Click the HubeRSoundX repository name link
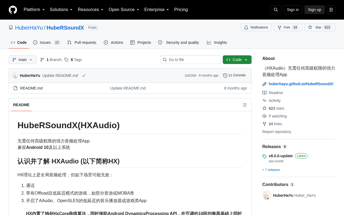This screenshot has width=344, height=215. 65,28
